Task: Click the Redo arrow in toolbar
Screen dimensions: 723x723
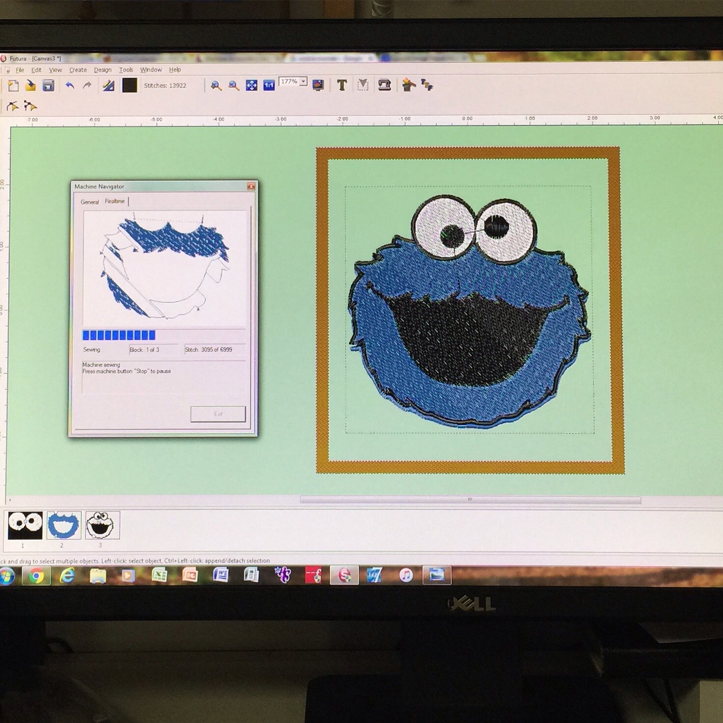Action: (x=87, y=86)
